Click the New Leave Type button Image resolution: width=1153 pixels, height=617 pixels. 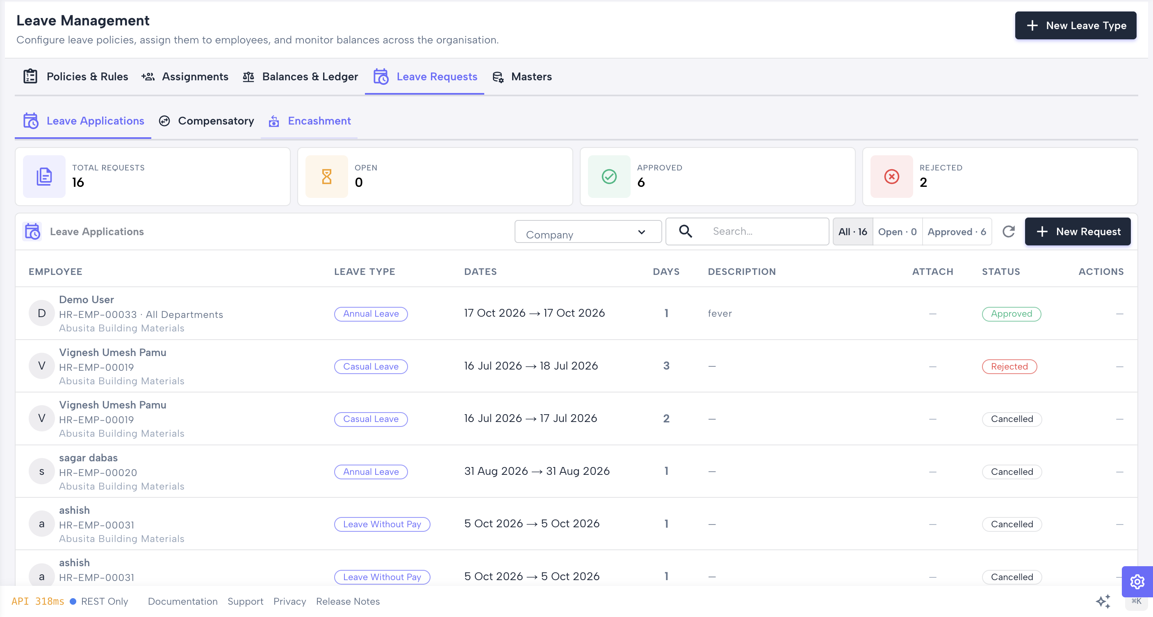pyautogui.click(x=1075, y=25)
